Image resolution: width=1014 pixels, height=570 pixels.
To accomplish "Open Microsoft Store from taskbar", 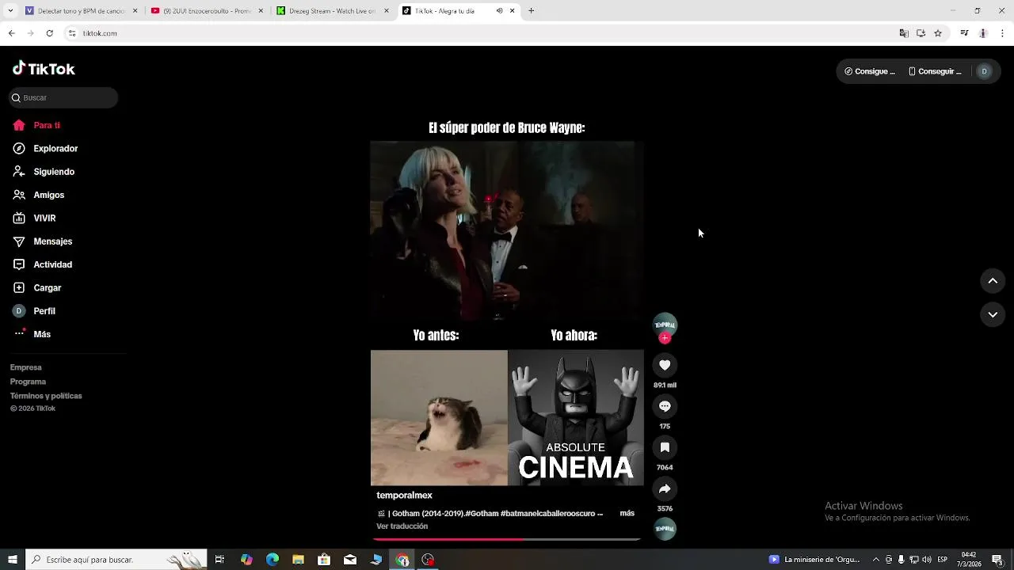I will 324,560.
